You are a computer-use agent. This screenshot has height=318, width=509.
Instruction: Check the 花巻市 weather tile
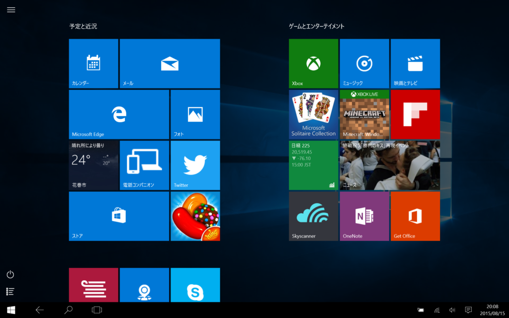(x=93, y=165)
